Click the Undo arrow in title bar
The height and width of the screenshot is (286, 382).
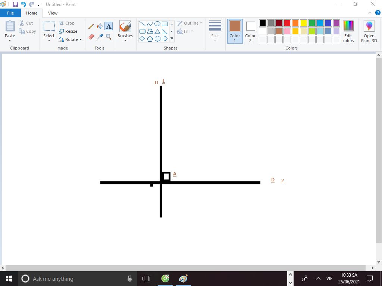24,4
